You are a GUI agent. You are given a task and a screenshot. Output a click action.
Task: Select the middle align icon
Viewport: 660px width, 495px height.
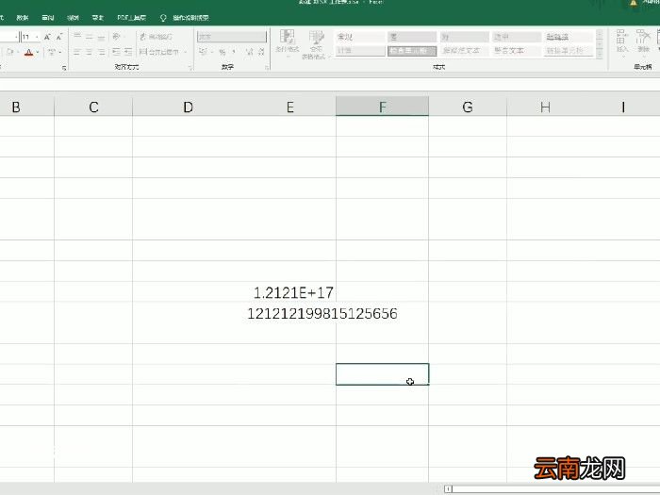(90, 37)
